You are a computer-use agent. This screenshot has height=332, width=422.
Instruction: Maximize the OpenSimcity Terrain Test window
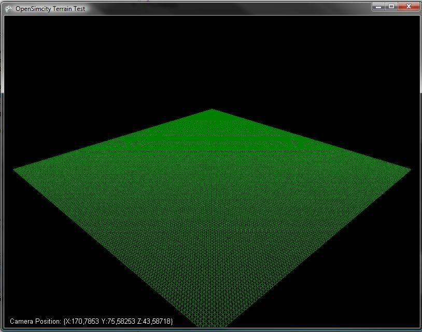point(391,6)
